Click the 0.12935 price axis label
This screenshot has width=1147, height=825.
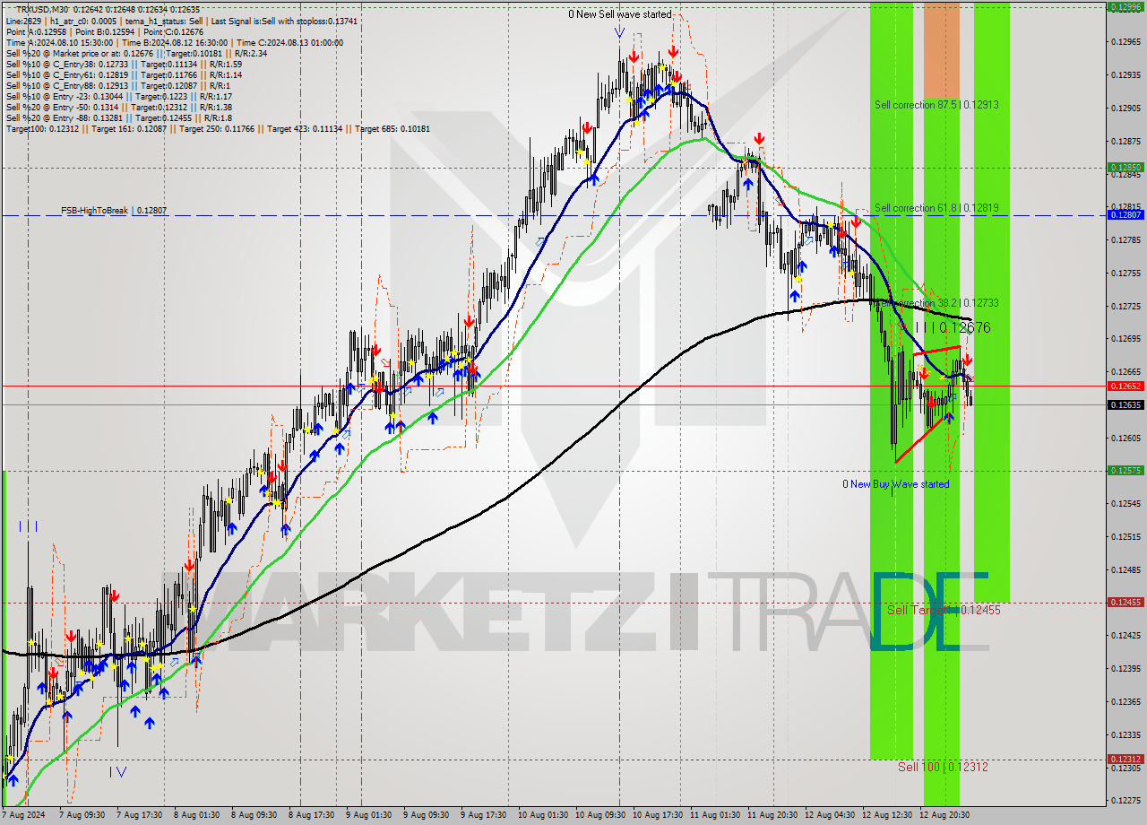1125,74
